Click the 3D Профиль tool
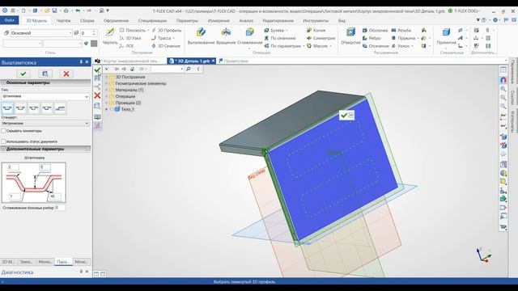 [167, 31]
